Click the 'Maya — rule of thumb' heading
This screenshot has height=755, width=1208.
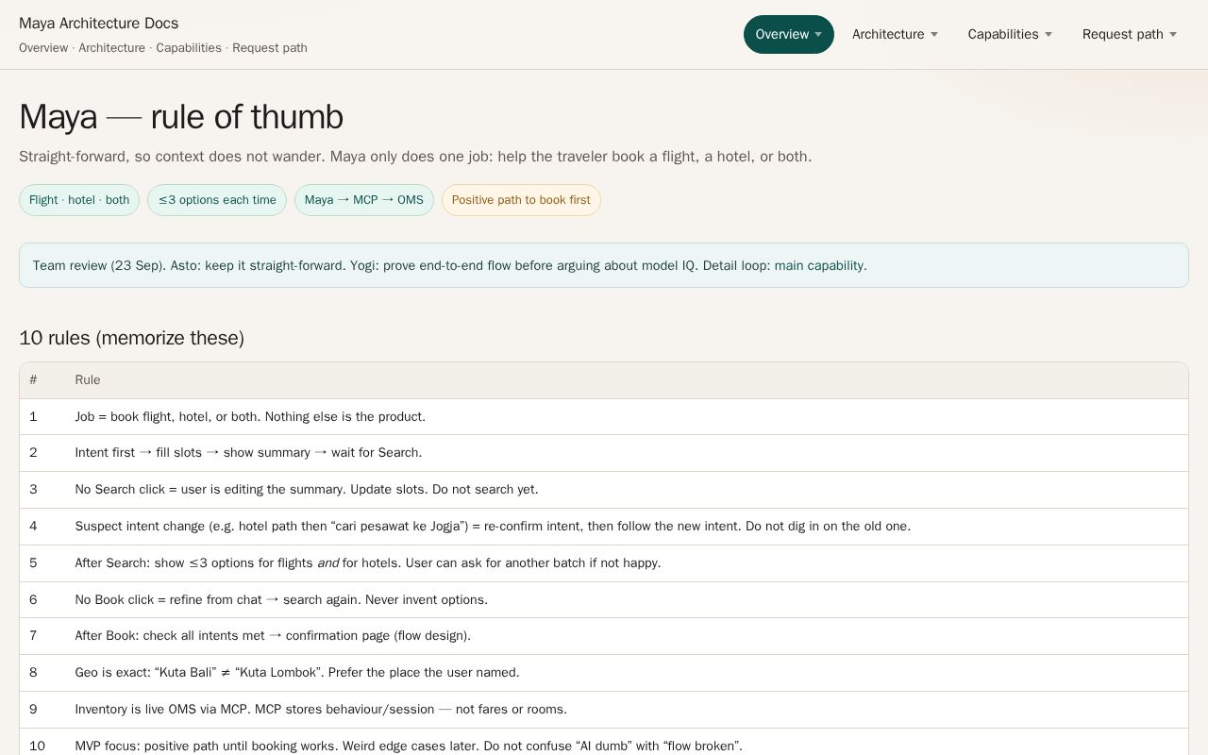(181, 117)
